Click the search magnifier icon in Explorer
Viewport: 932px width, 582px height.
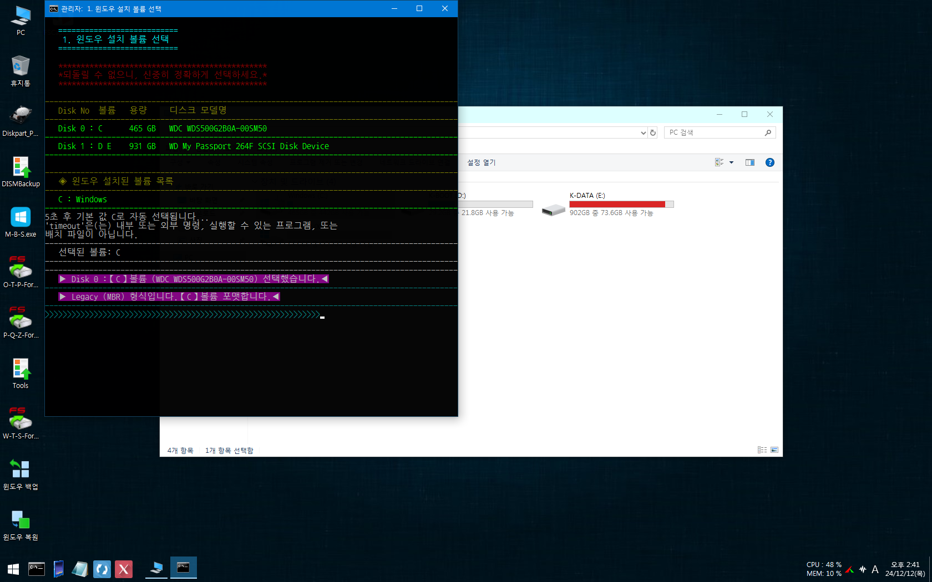point(768,132)
